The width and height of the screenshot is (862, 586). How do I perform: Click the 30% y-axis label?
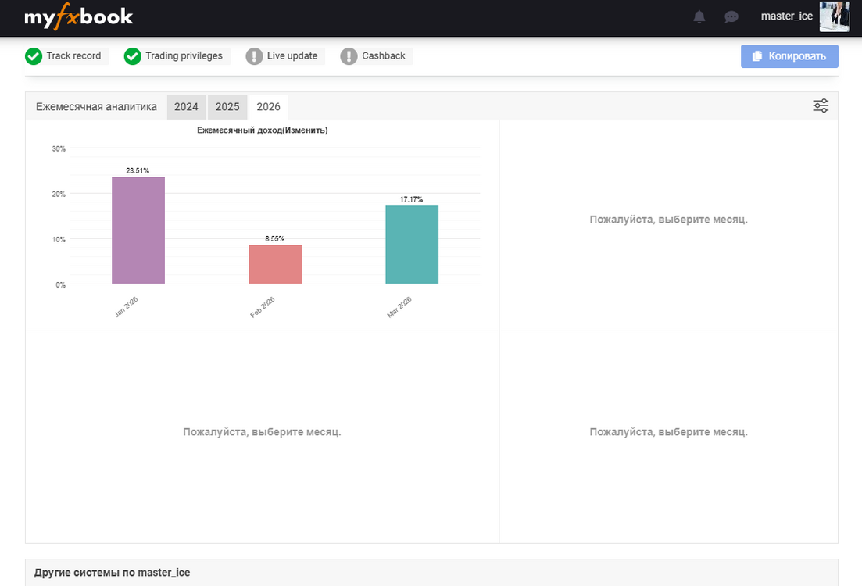59,148
